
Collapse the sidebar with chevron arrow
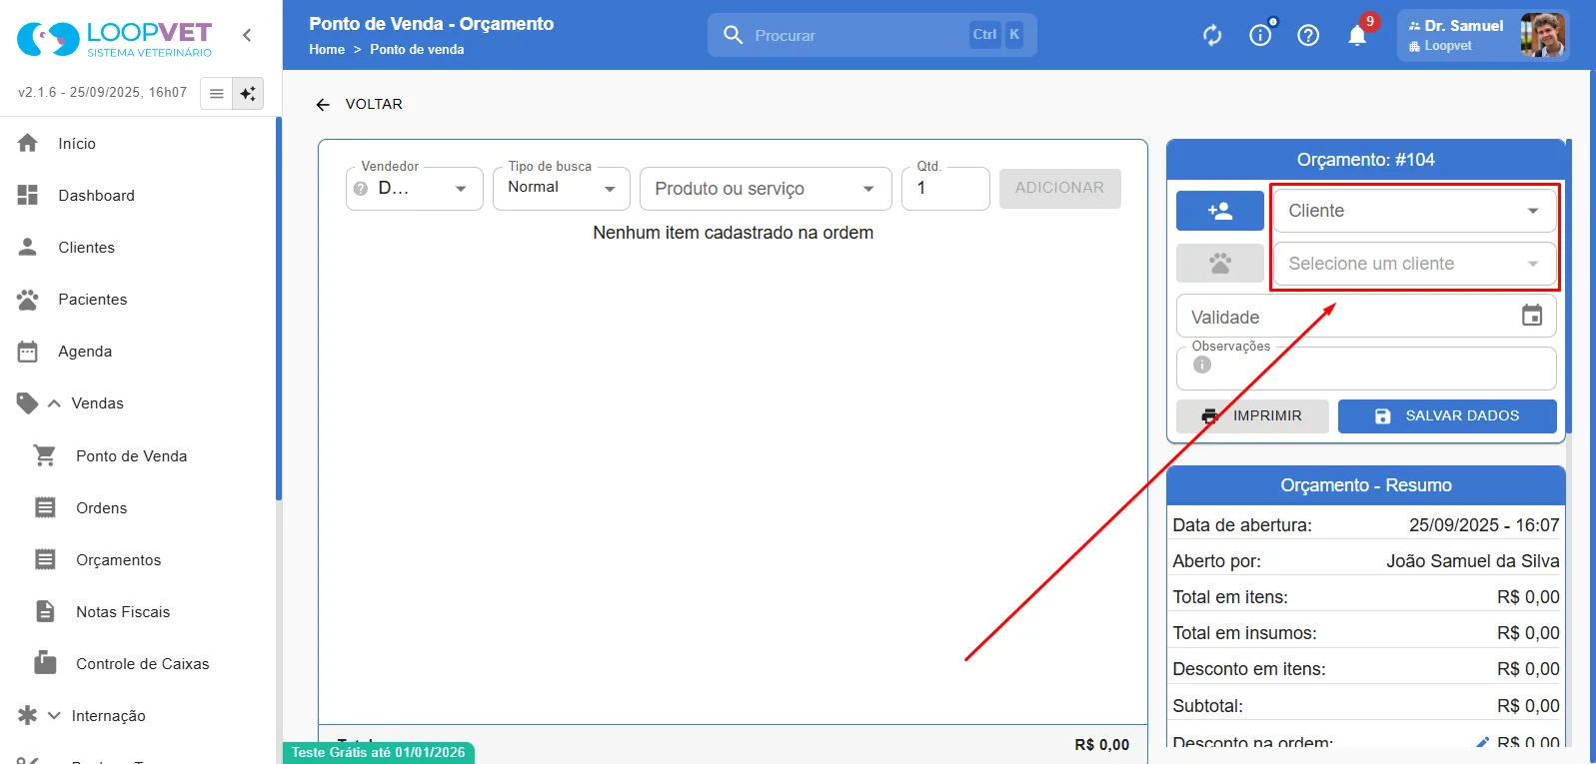247,35
